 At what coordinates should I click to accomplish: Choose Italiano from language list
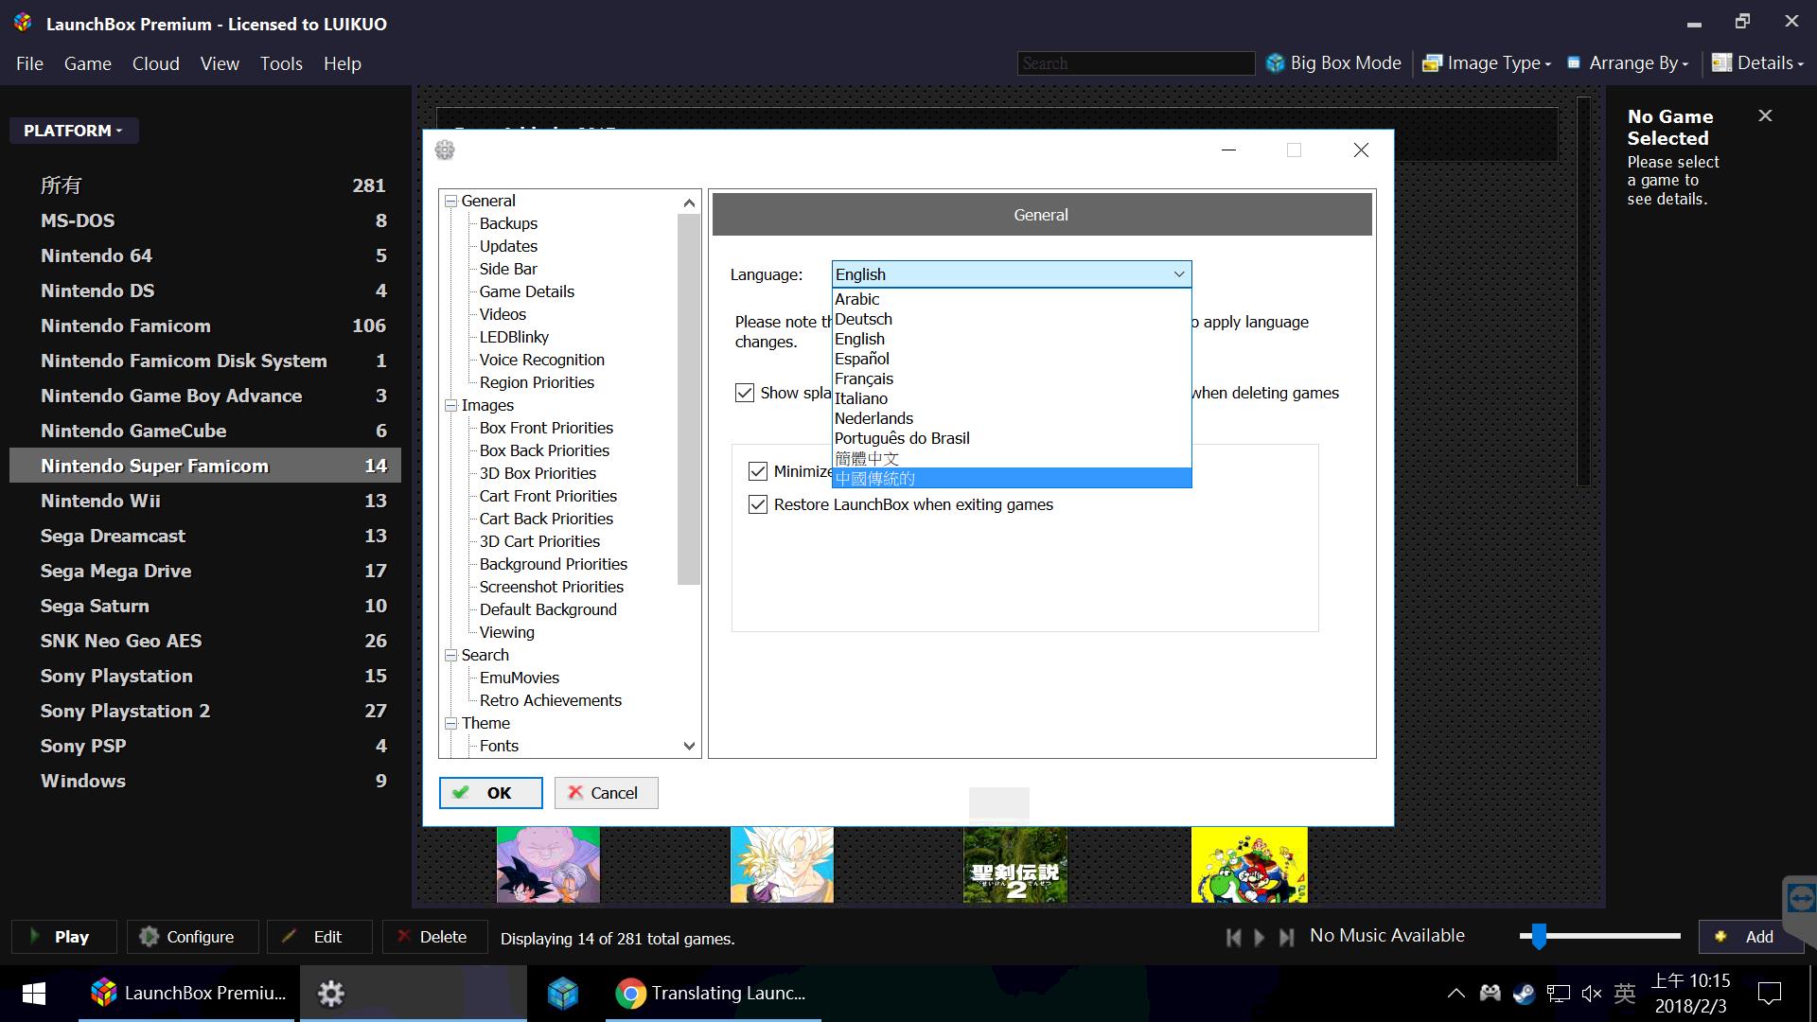click(x=1012, y=398)
